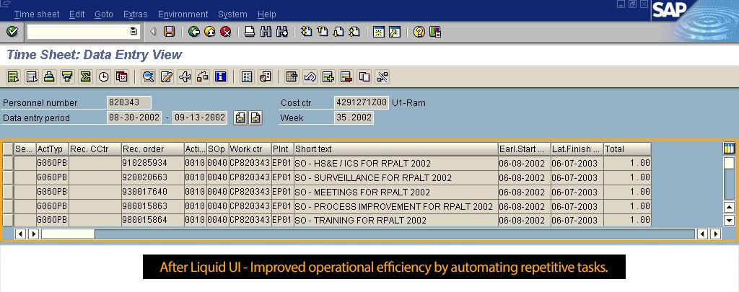Screen dimensions: 739x292
Task: Open table column configuration icon
Action: 729,148
